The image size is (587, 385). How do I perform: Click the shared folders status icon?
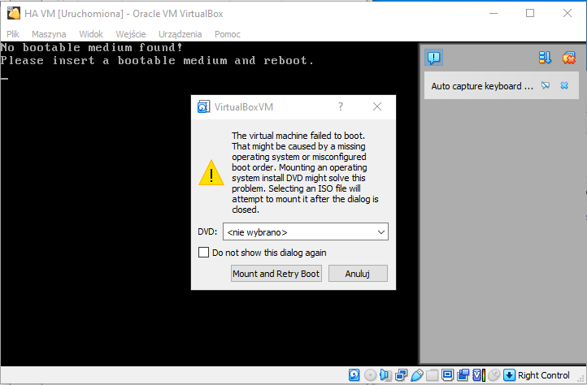pos(432,374)
